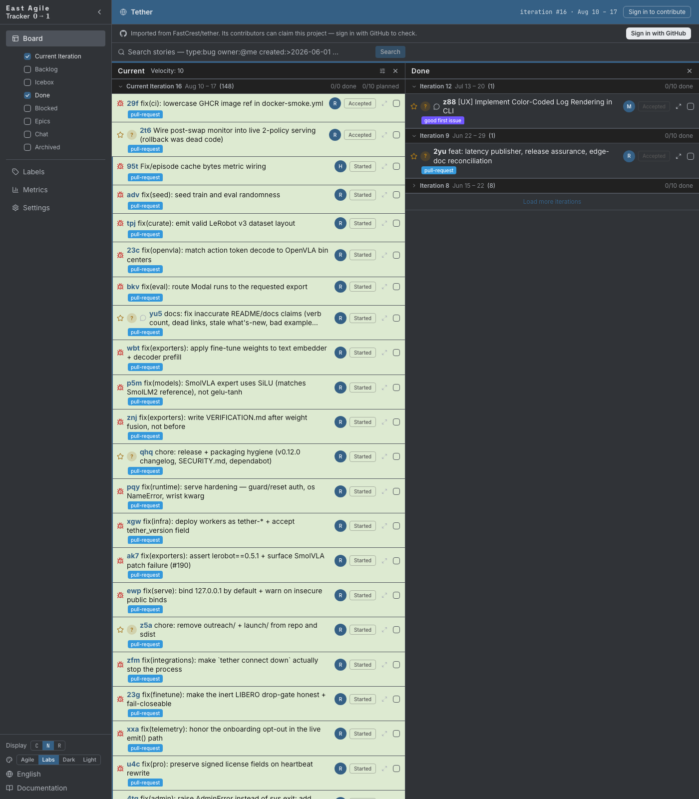Open owner avatar M on story z88
The width and height of the screenshot is (699, 799).
coord(629,106)
